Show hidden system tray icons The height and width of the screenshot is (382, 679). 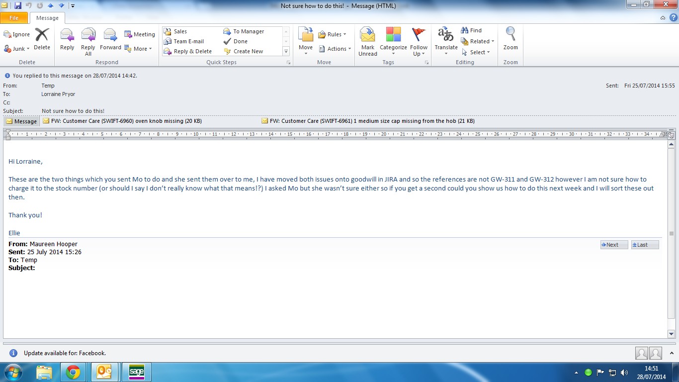pos(577,373)
